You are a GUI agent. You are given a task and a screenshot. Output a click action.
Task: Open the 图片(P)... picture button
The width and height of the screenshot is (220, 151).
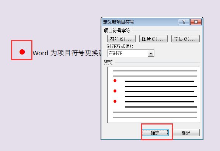(x=153, y=39)
